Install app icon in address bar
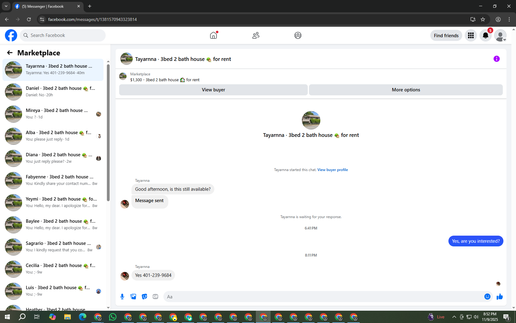516x323 pixels. click(x=473, y=19)
